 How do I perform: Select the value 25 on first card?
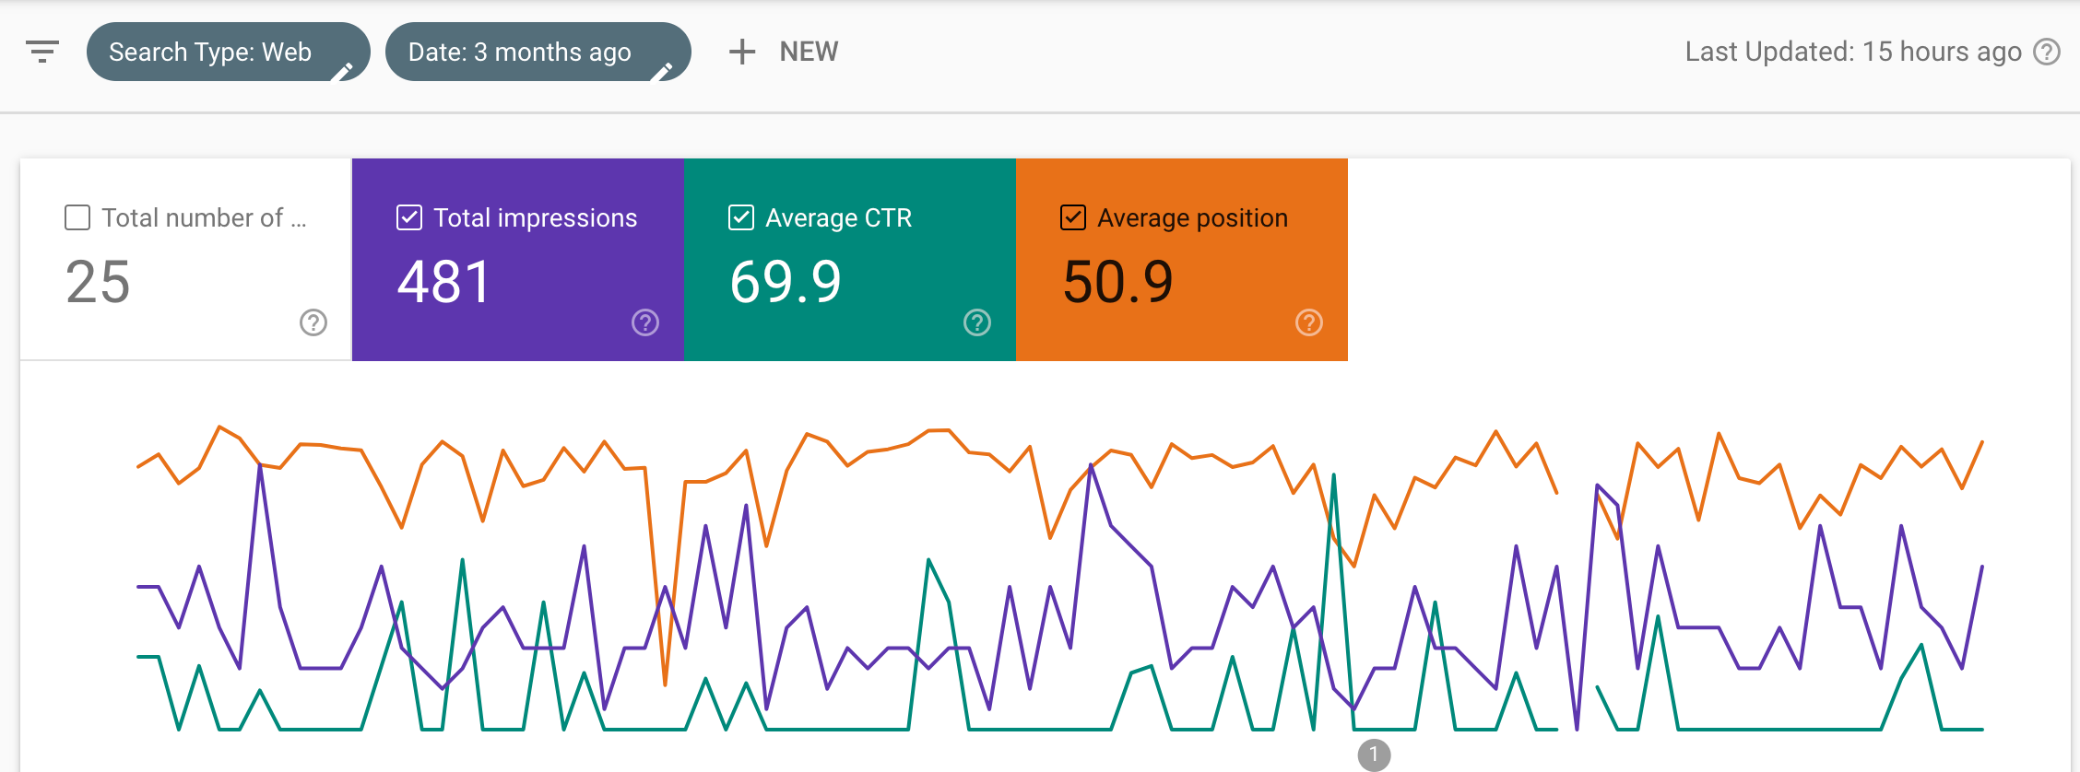point(98,282)
